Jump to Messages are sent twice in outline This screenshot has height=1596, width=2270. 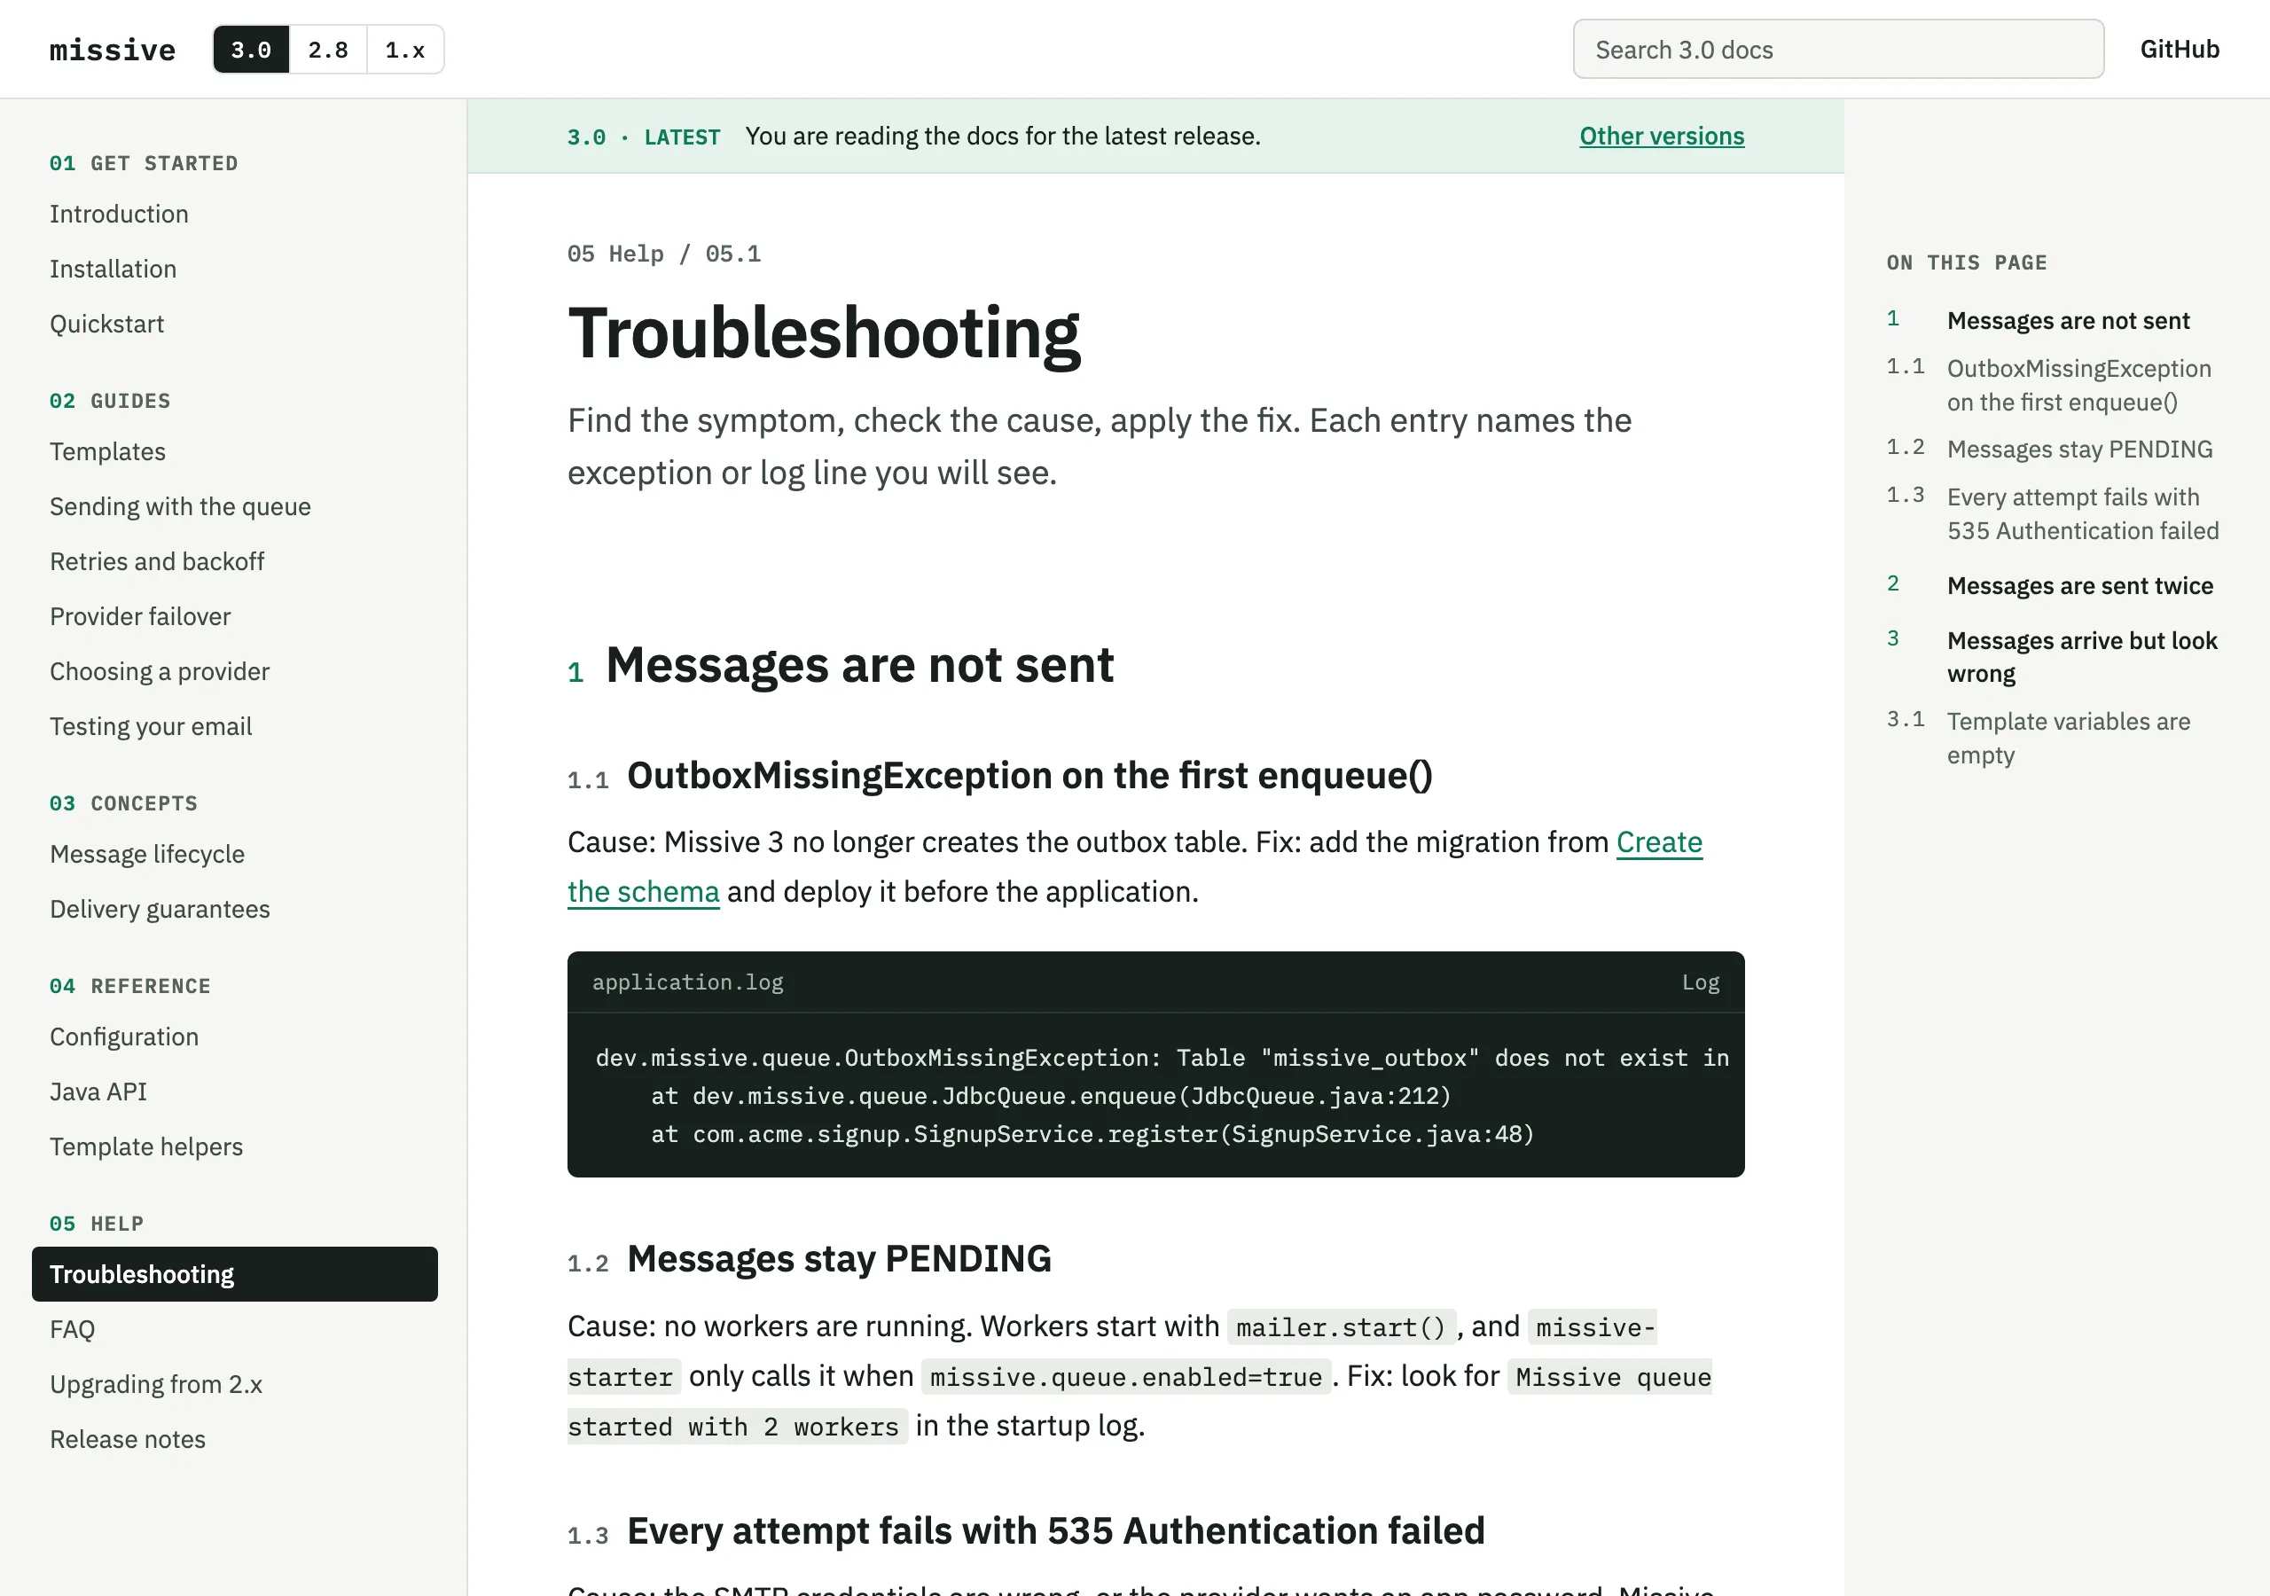2079,586
